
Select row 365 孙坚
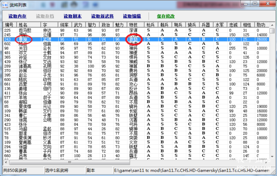(136, 57)
